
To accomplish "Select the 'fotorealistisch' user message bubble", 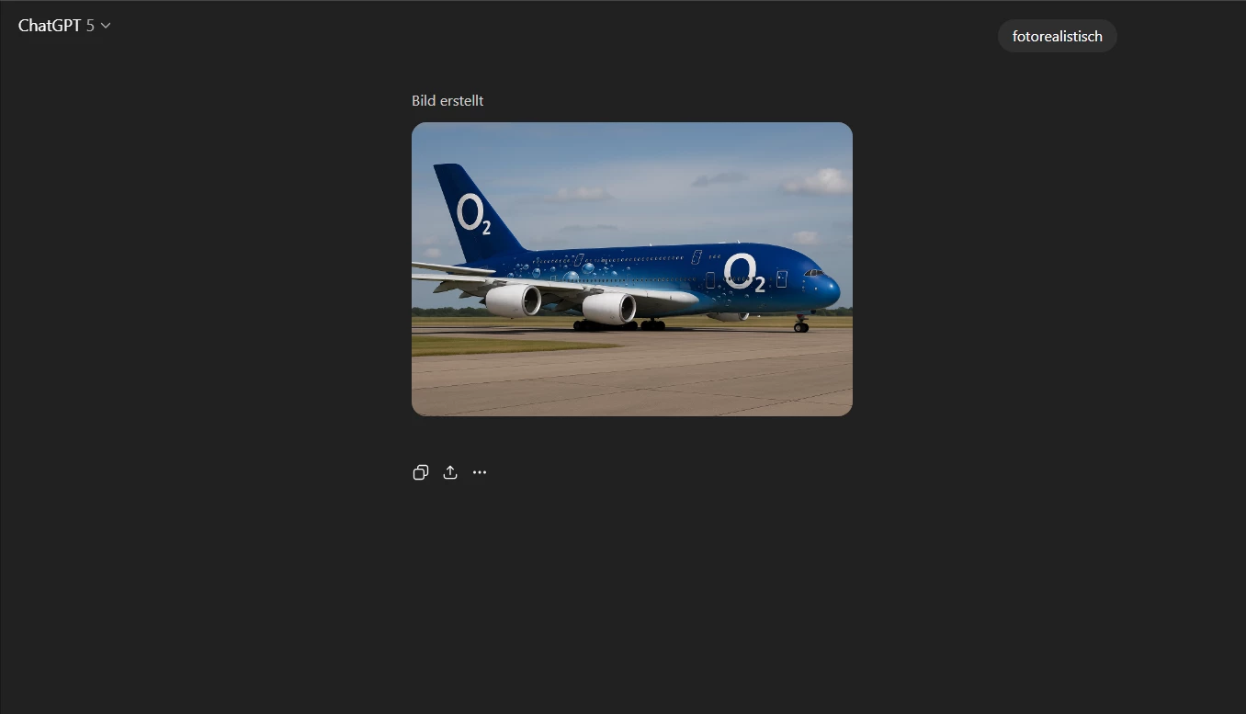I will pos(1058,37).
